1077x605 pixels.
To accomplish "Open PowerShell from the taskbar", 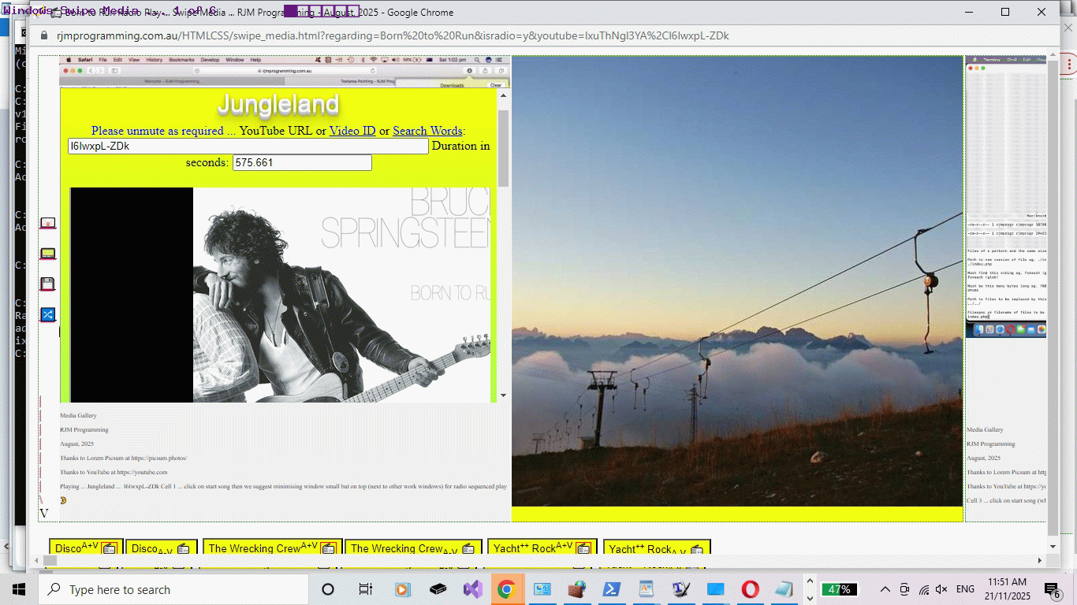I will [611, 589].
